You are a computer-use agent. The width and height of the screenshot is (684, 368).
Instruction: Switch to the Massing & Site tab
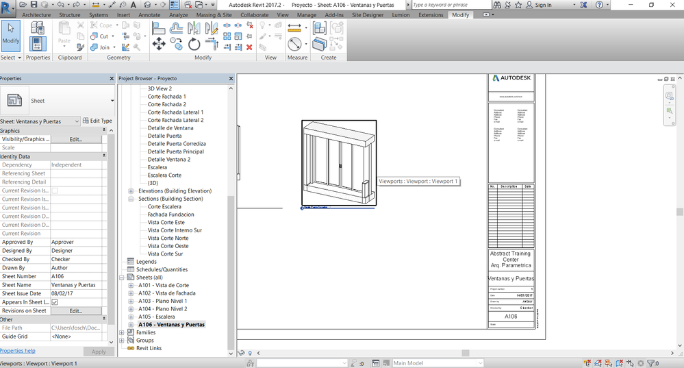tap(214, 15)
